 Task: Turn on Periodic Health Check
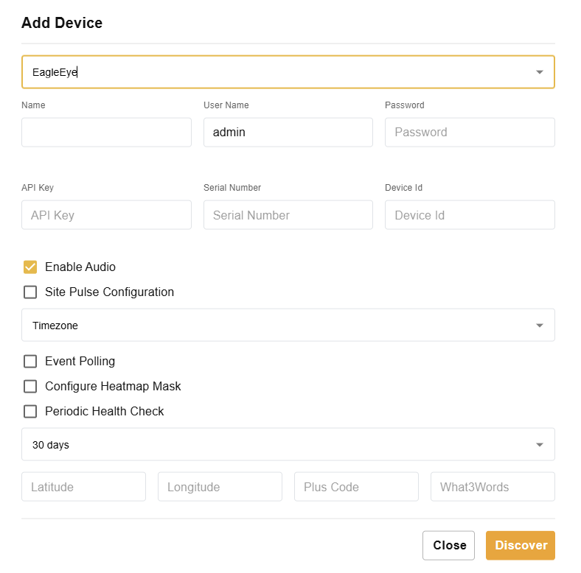pyautogui.click(x=30, y=412)
